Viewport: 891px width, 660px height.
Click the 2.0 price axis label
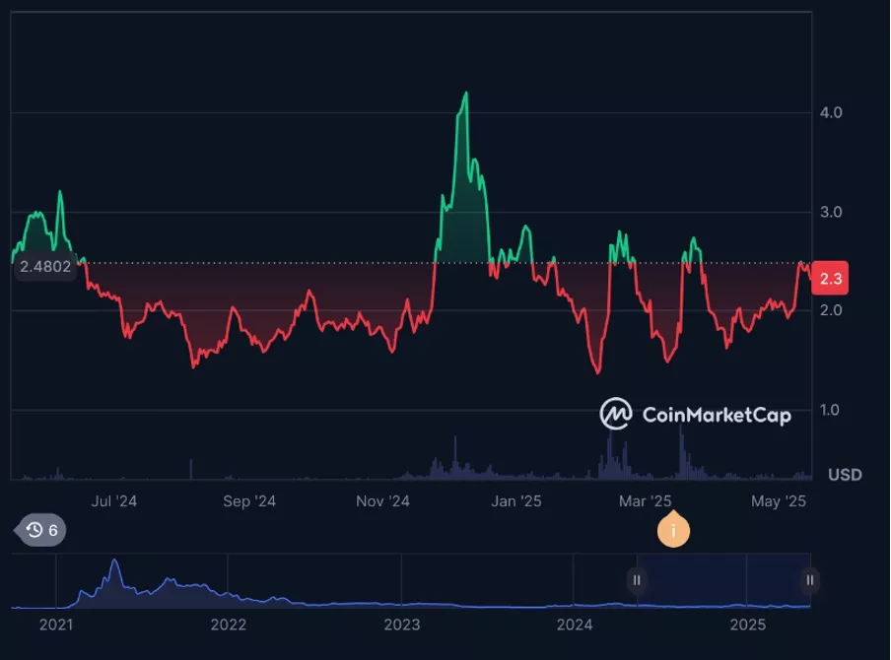pos(831,310)
